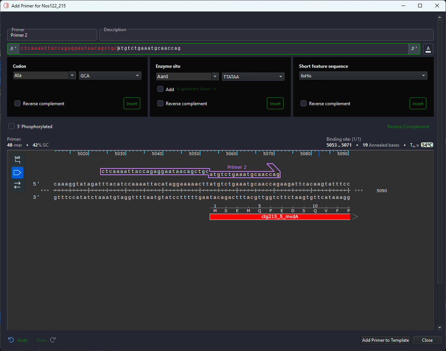Click the 5053 .. 5071 binding site text
Screen dimensions: 446x351
(339, 145)
